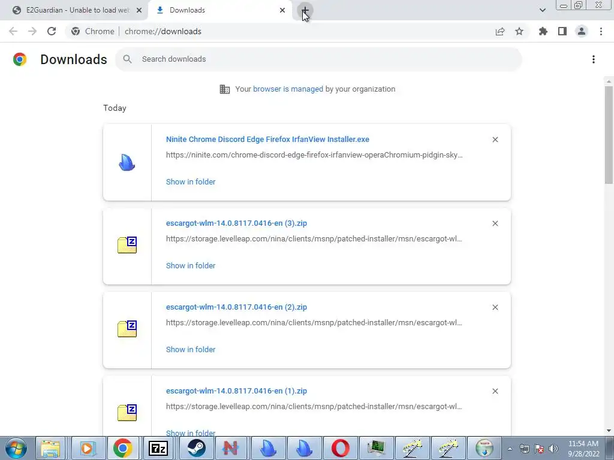This screenshot has height=460, width=614.
Task: Show Ninite installer in folder
Action: 191,182
